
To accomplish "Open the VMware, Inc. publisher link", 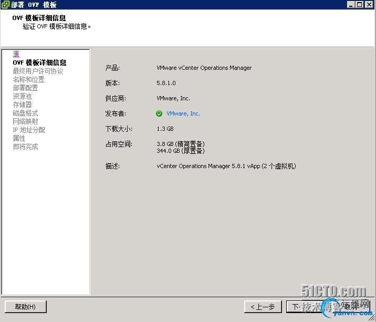I will pos(183,113).
